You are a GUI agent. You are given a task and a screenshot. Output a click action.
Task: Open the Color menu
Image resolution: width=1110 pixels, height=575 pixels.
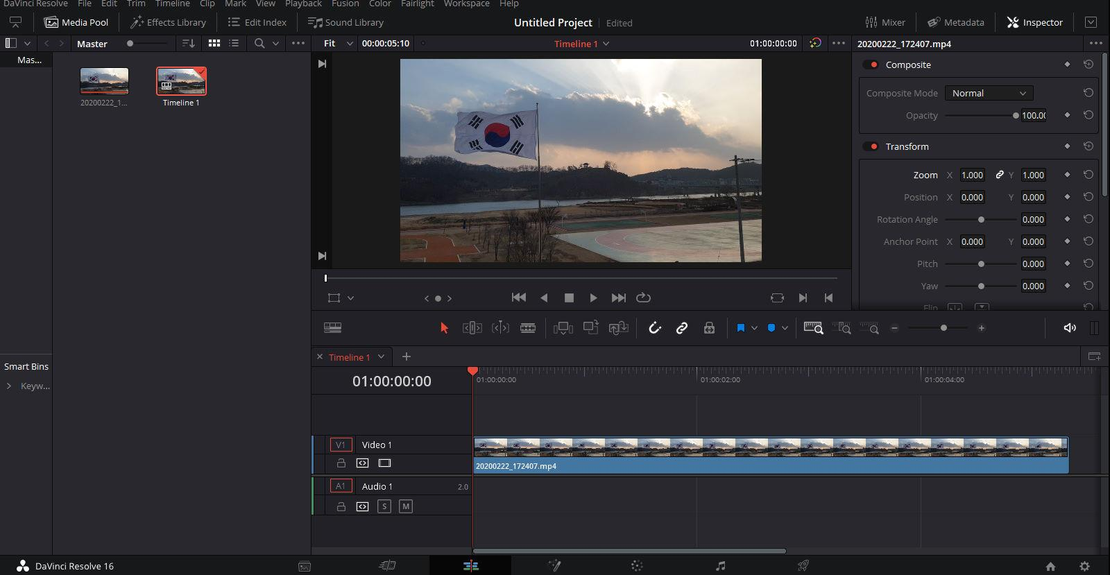379,3
